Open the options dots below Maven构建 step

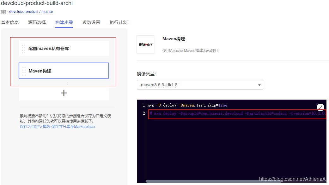coord(67,83)
